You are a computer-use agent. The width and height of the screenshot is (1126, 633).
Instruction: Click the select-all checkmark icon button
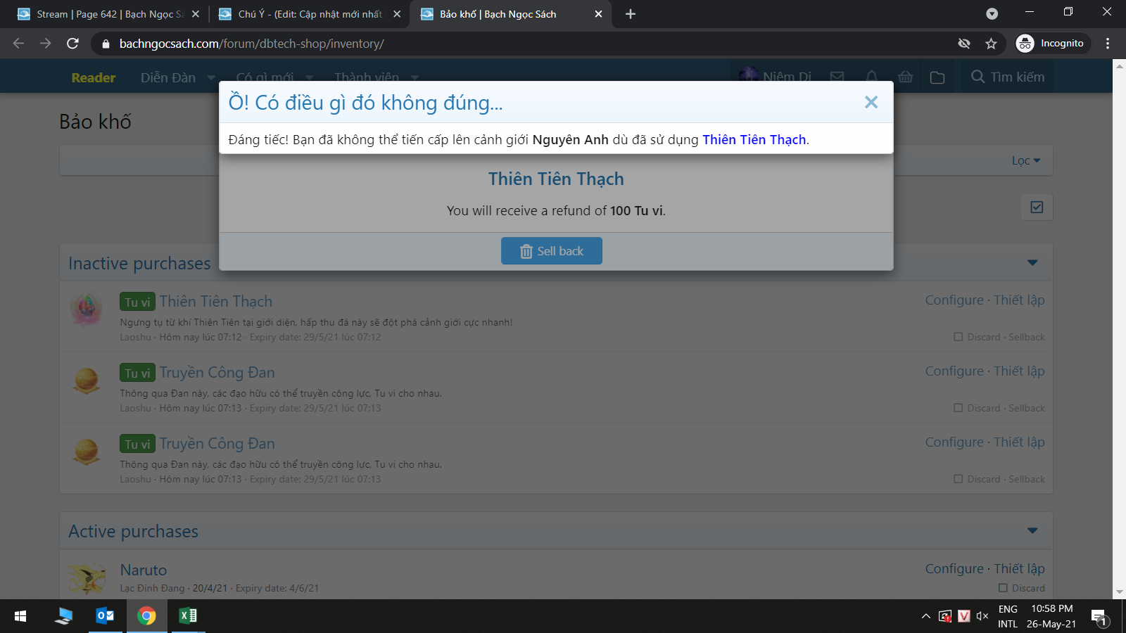coord(1037,207)
